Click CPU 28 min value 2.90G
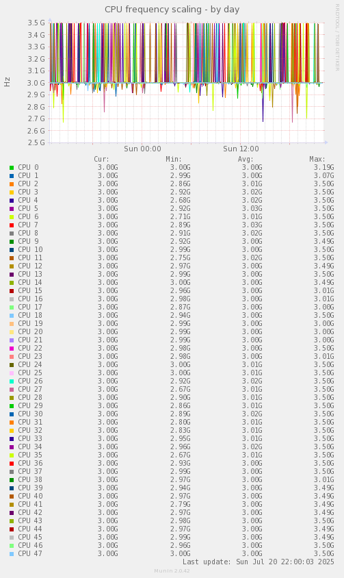 pos(180,398)
